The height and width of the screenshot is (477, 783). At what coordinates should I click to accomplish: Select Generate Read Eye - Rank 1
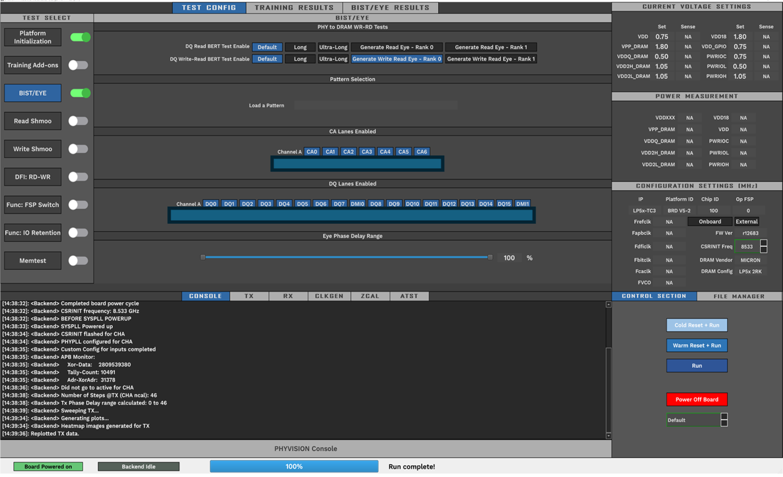click(491, 47)
